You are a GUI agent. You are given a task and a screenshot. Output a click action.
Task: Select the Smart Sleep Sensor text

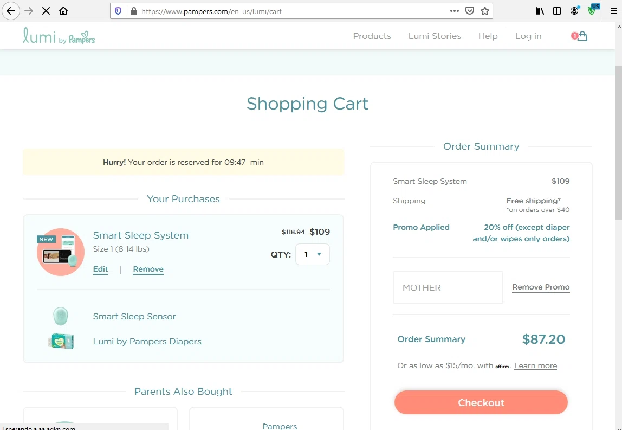pos(134,317)
